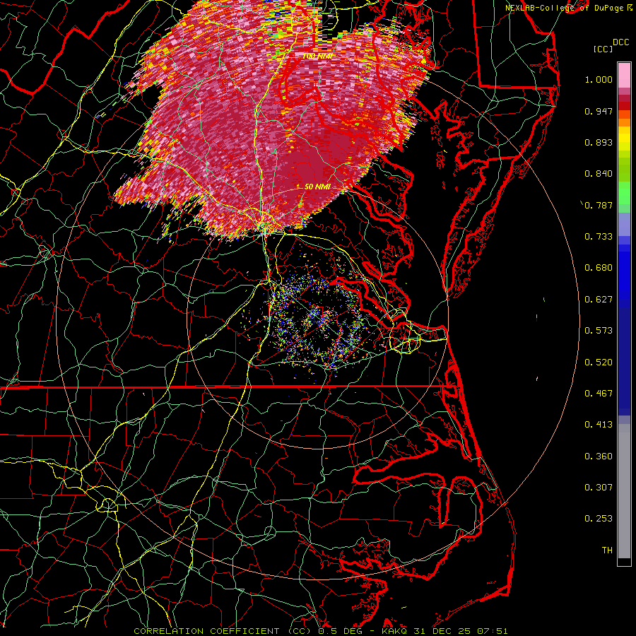Select the 0.787 scale label

[x=599, y=205]
